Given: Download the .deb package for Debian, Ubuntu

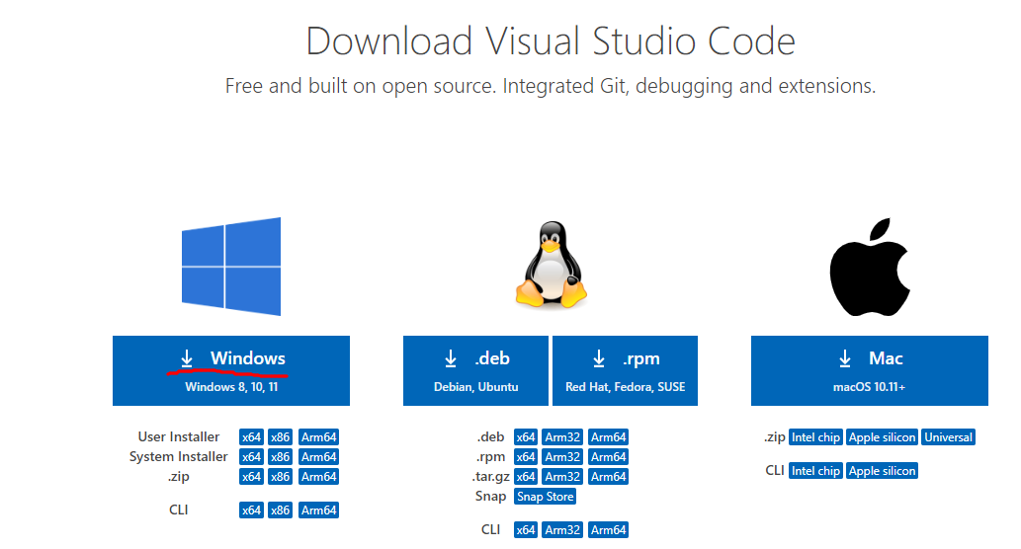Looking at the screenshot, I should point(475,370).
